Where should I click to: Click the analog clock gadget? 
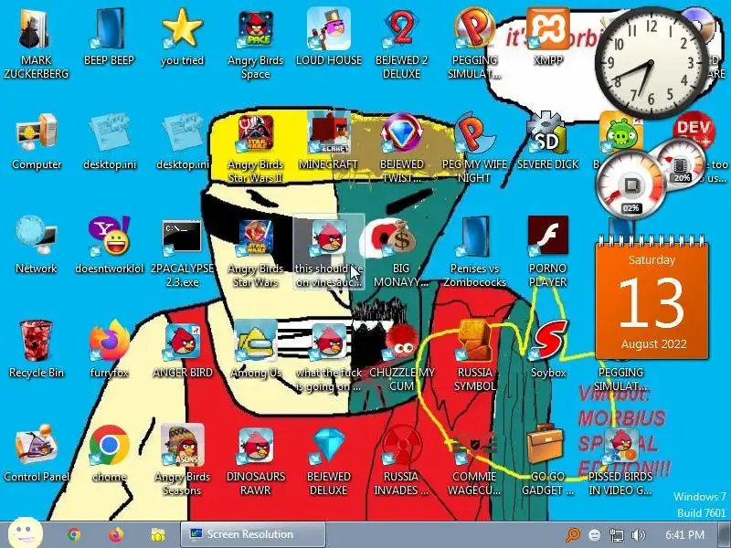[651, 62]
